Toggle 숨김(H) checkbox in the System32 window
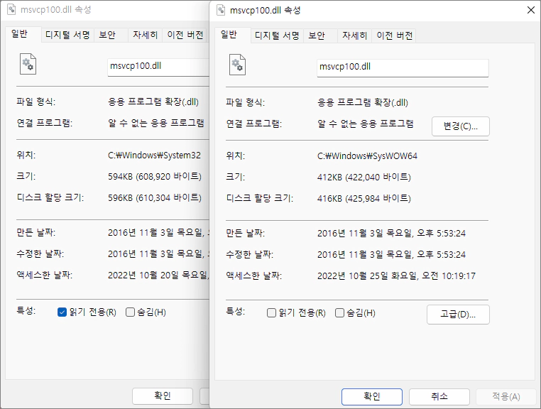Image resolution: width=541 pixels, height=409 pixels. click(x=131, y=312)
